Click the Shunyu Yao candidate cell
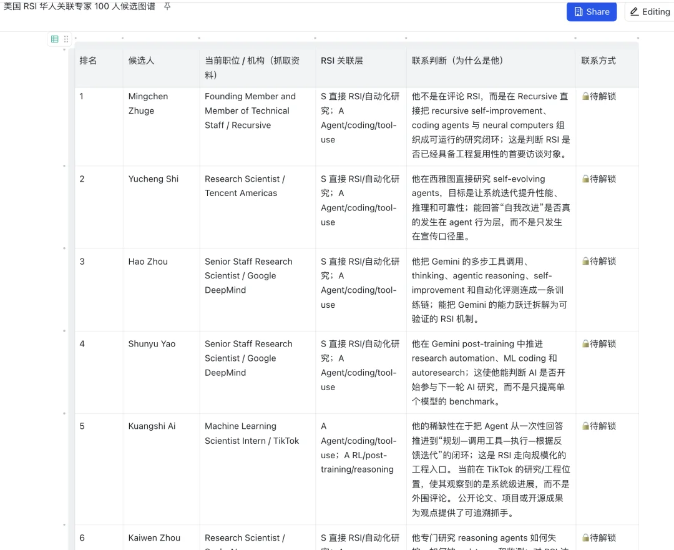 click(x=161, y=373)
